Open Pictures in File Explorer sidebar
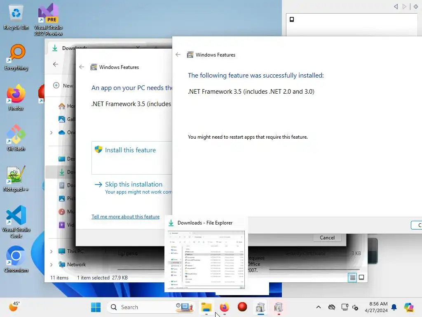The image size is (422, 317). [67, 199]
